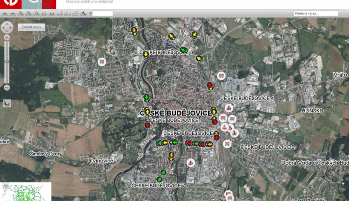Select the zoom out magnifier tool

click(28, 13)
